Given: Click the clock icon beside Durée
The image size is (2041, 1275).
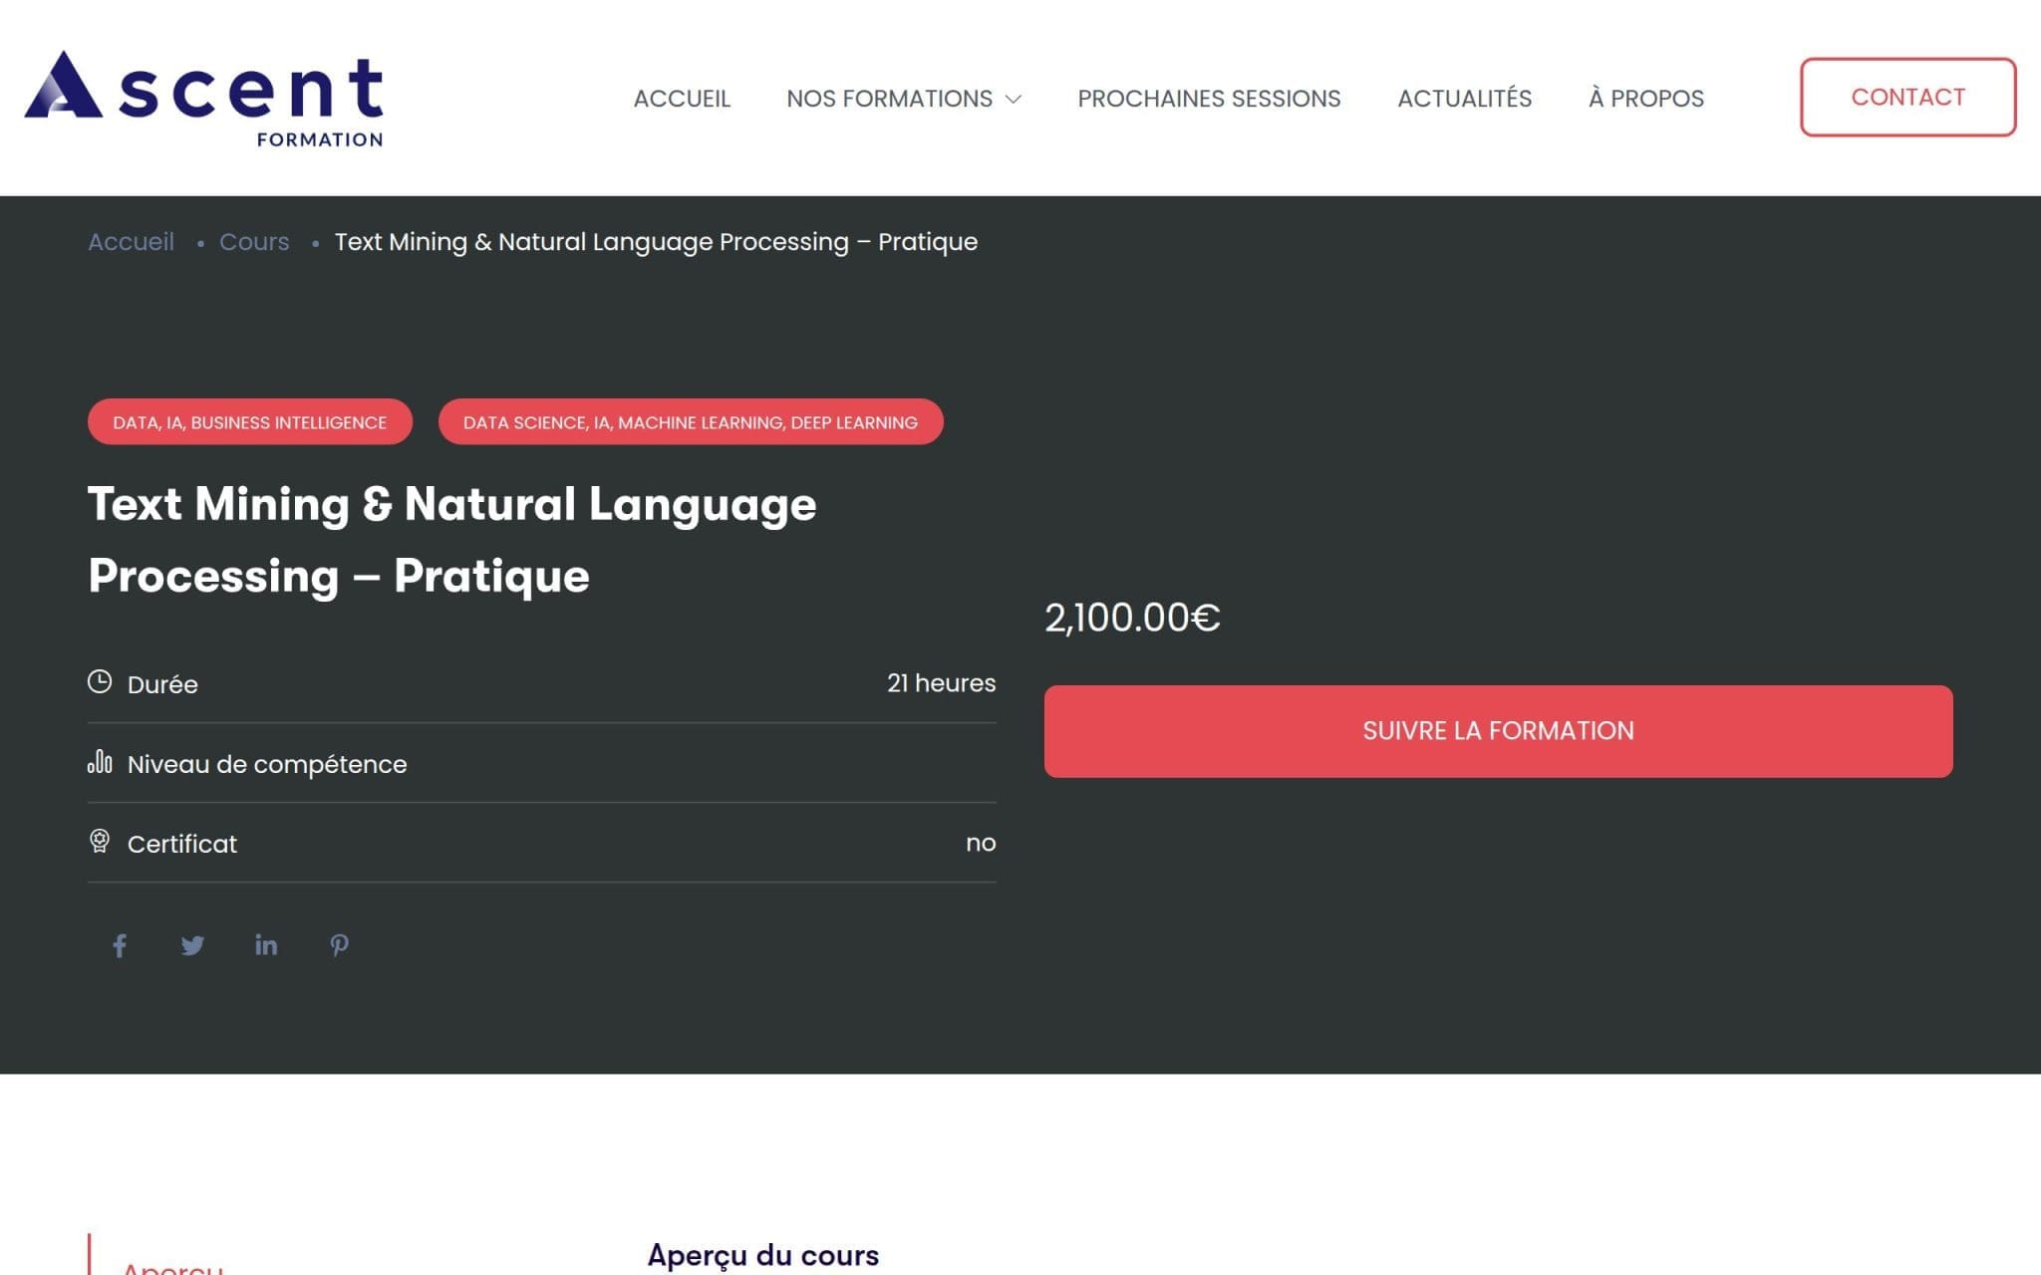Looking at the screenshot, I should tap(100, 682).
